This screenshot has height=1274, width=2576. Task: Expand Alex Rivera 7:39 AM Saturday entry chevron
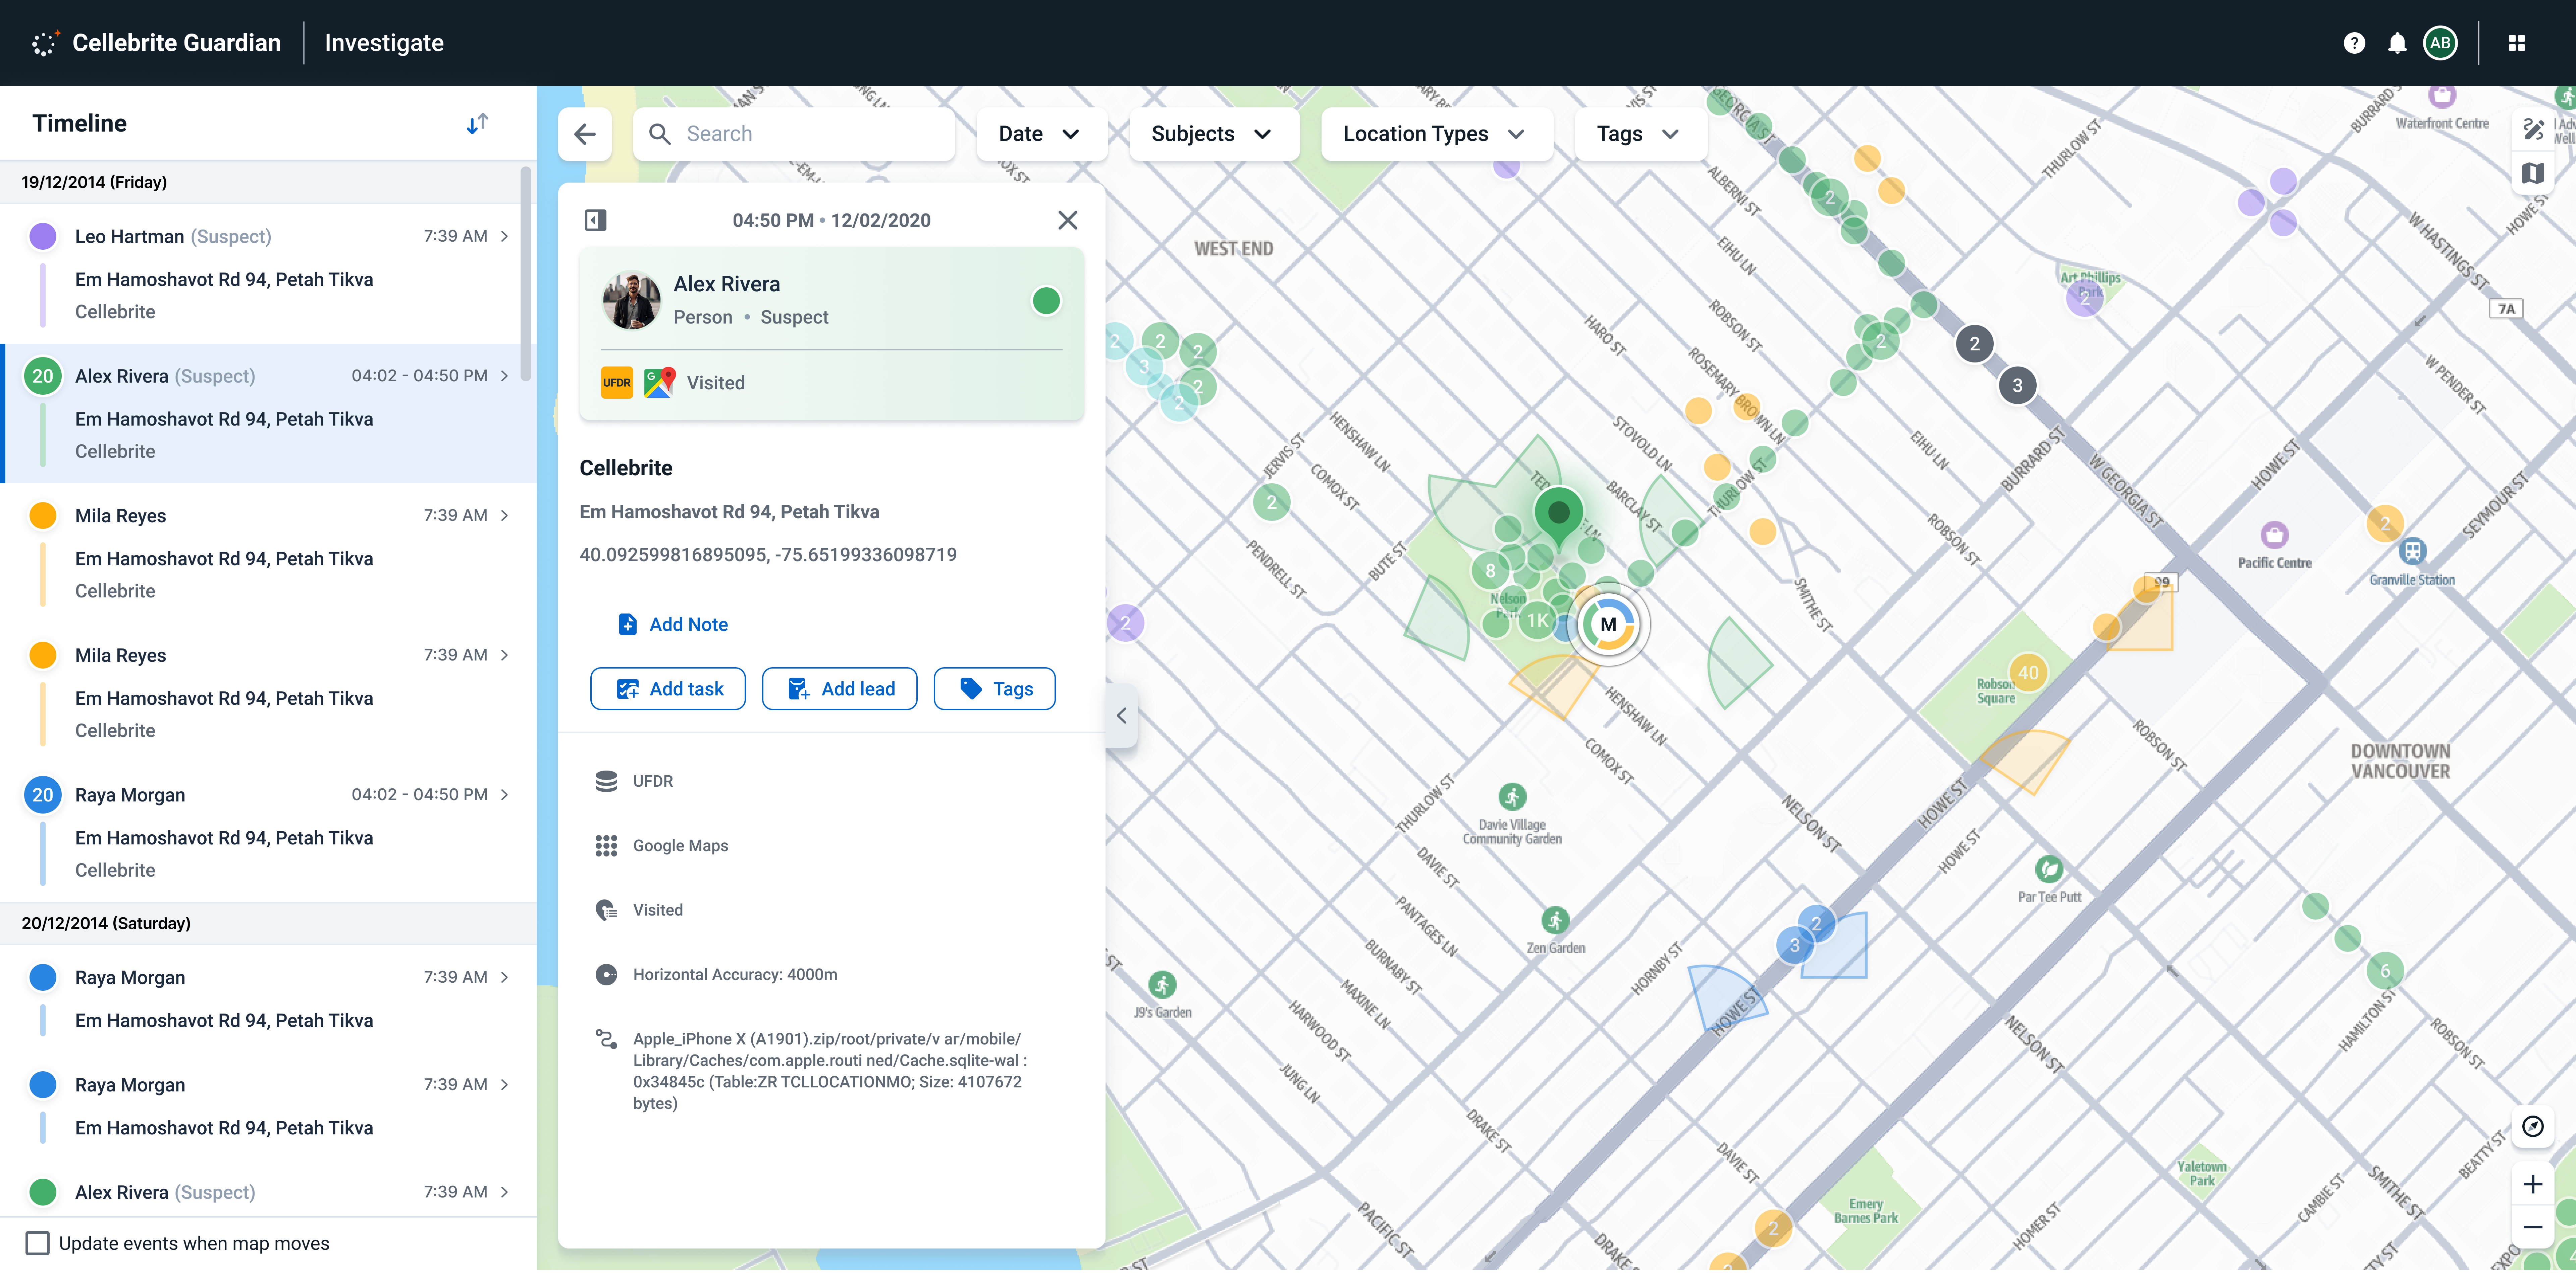click(504, 1192)
